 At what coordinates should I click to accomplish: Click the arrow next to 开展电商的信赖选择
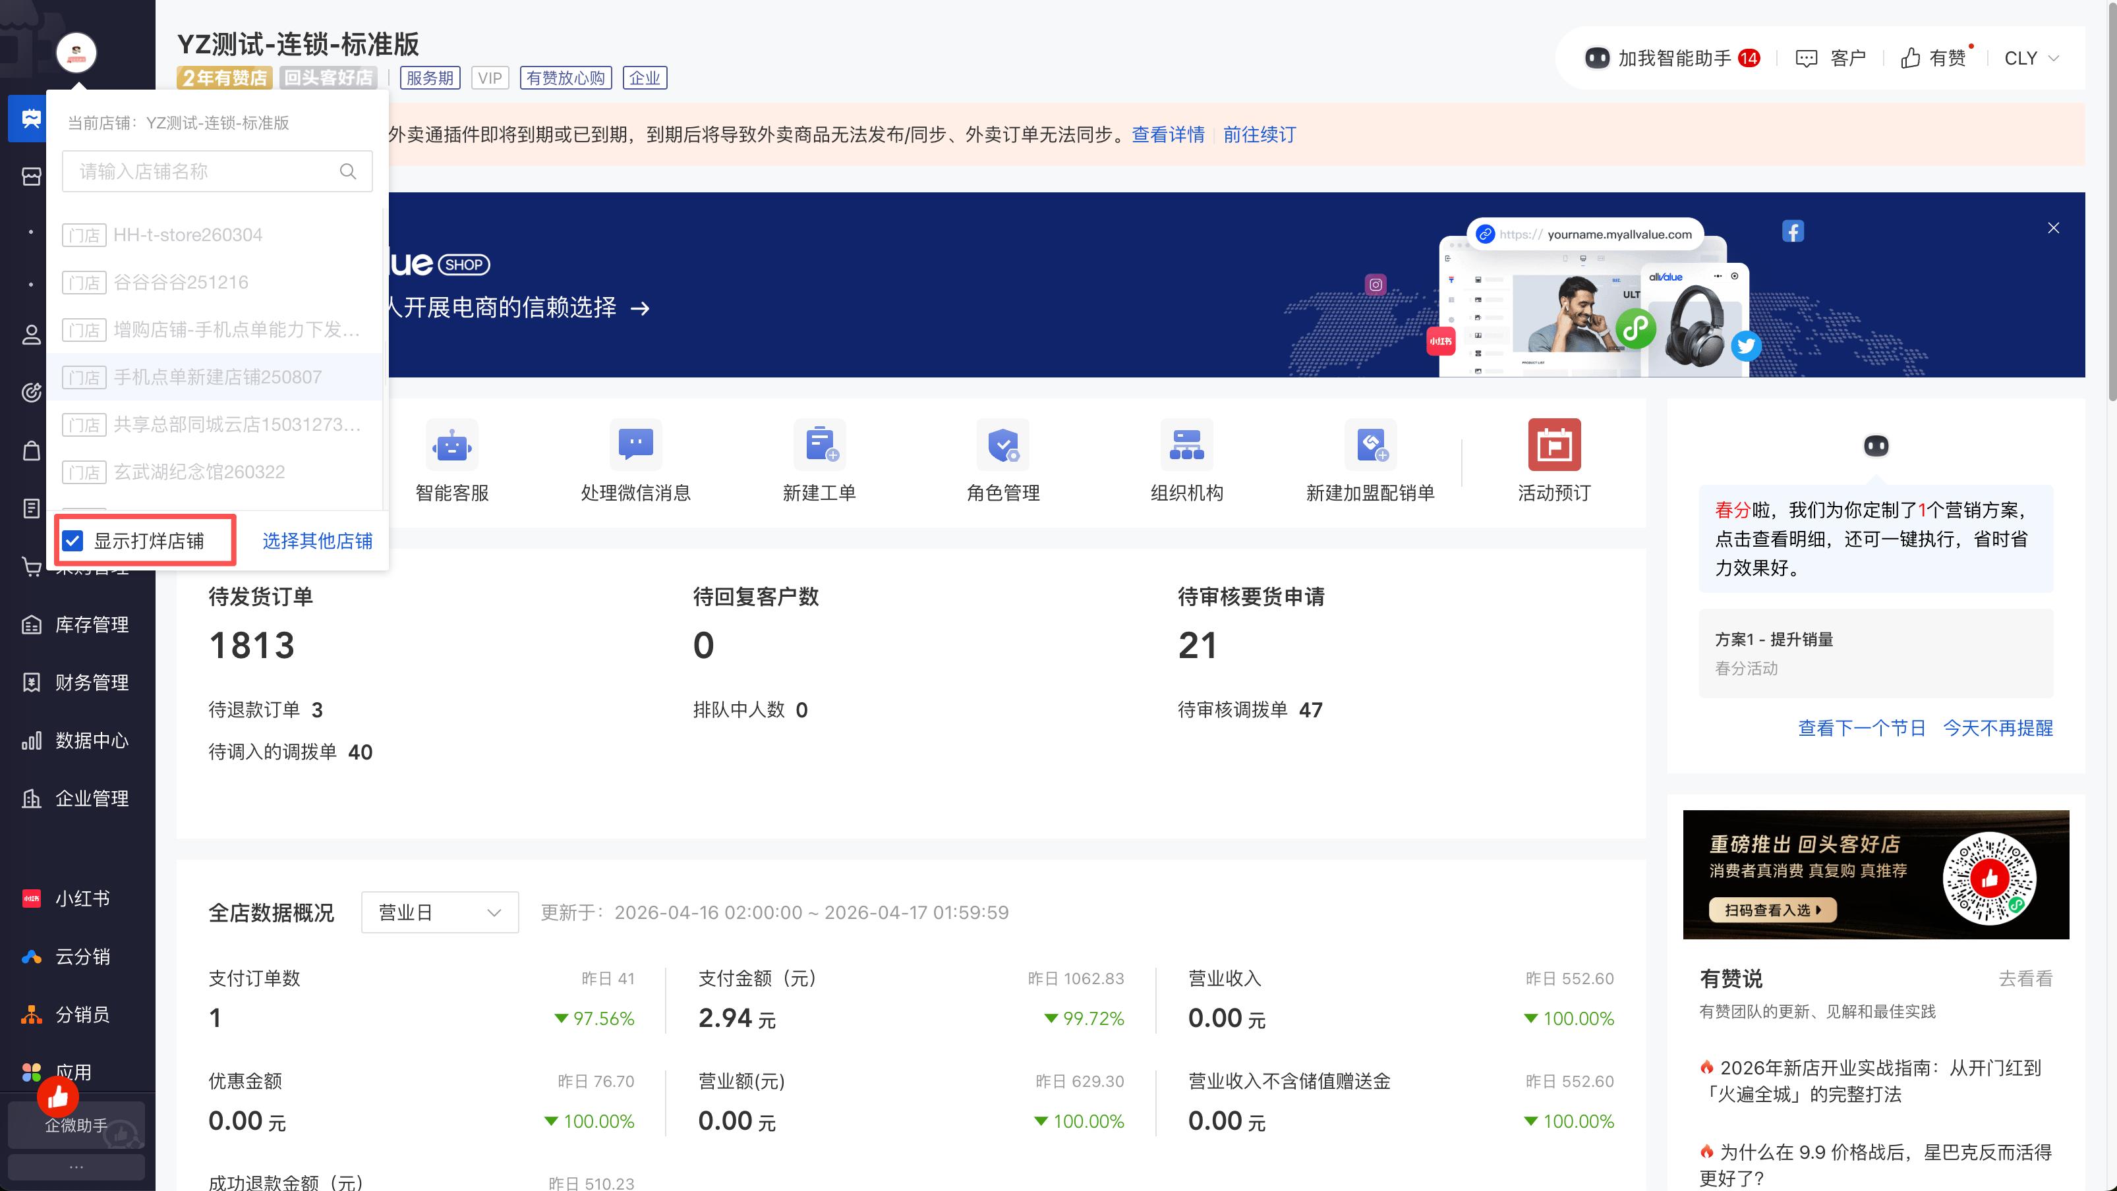point(640,309)
